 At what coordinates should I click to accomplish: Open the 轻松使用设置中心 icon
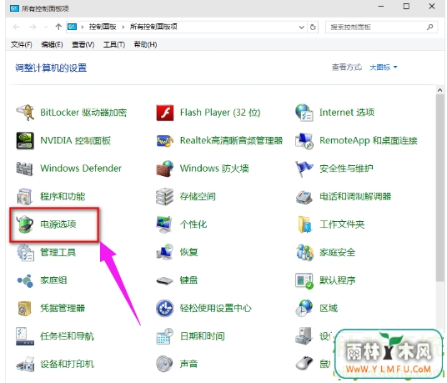click(x=165, y=309)
